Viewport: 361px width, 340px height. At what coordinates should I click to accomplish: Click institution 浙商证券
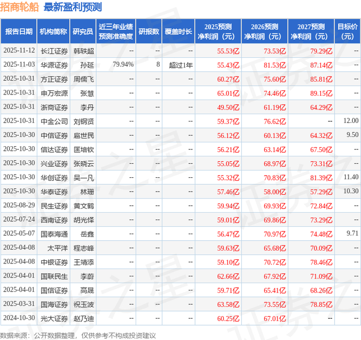pyautogui.click(x=54, y=107)
